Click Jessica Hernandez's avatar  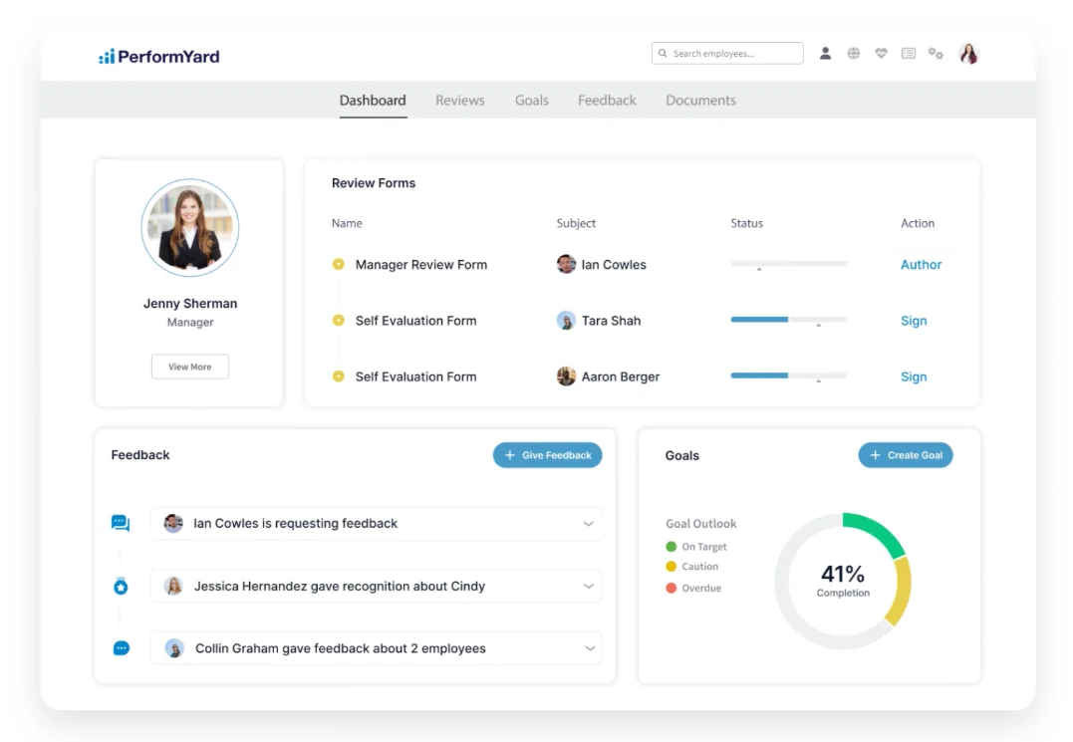pos(173,586)
